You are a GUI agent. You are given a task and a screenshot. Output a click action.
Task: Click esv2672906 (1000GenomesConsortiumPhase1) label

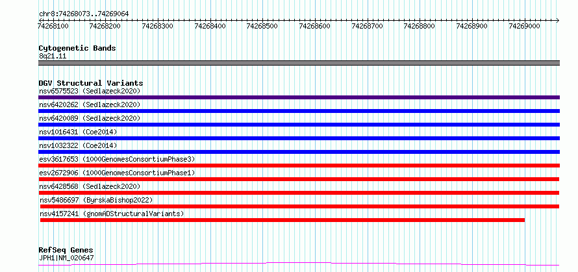pos(117,173)
